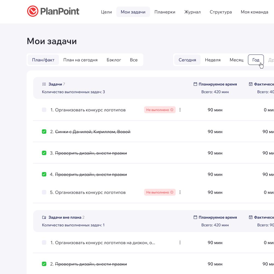The image size is (274, 274).
Task: Open the truncated off-plan task на дизкон
Action: 105,242
